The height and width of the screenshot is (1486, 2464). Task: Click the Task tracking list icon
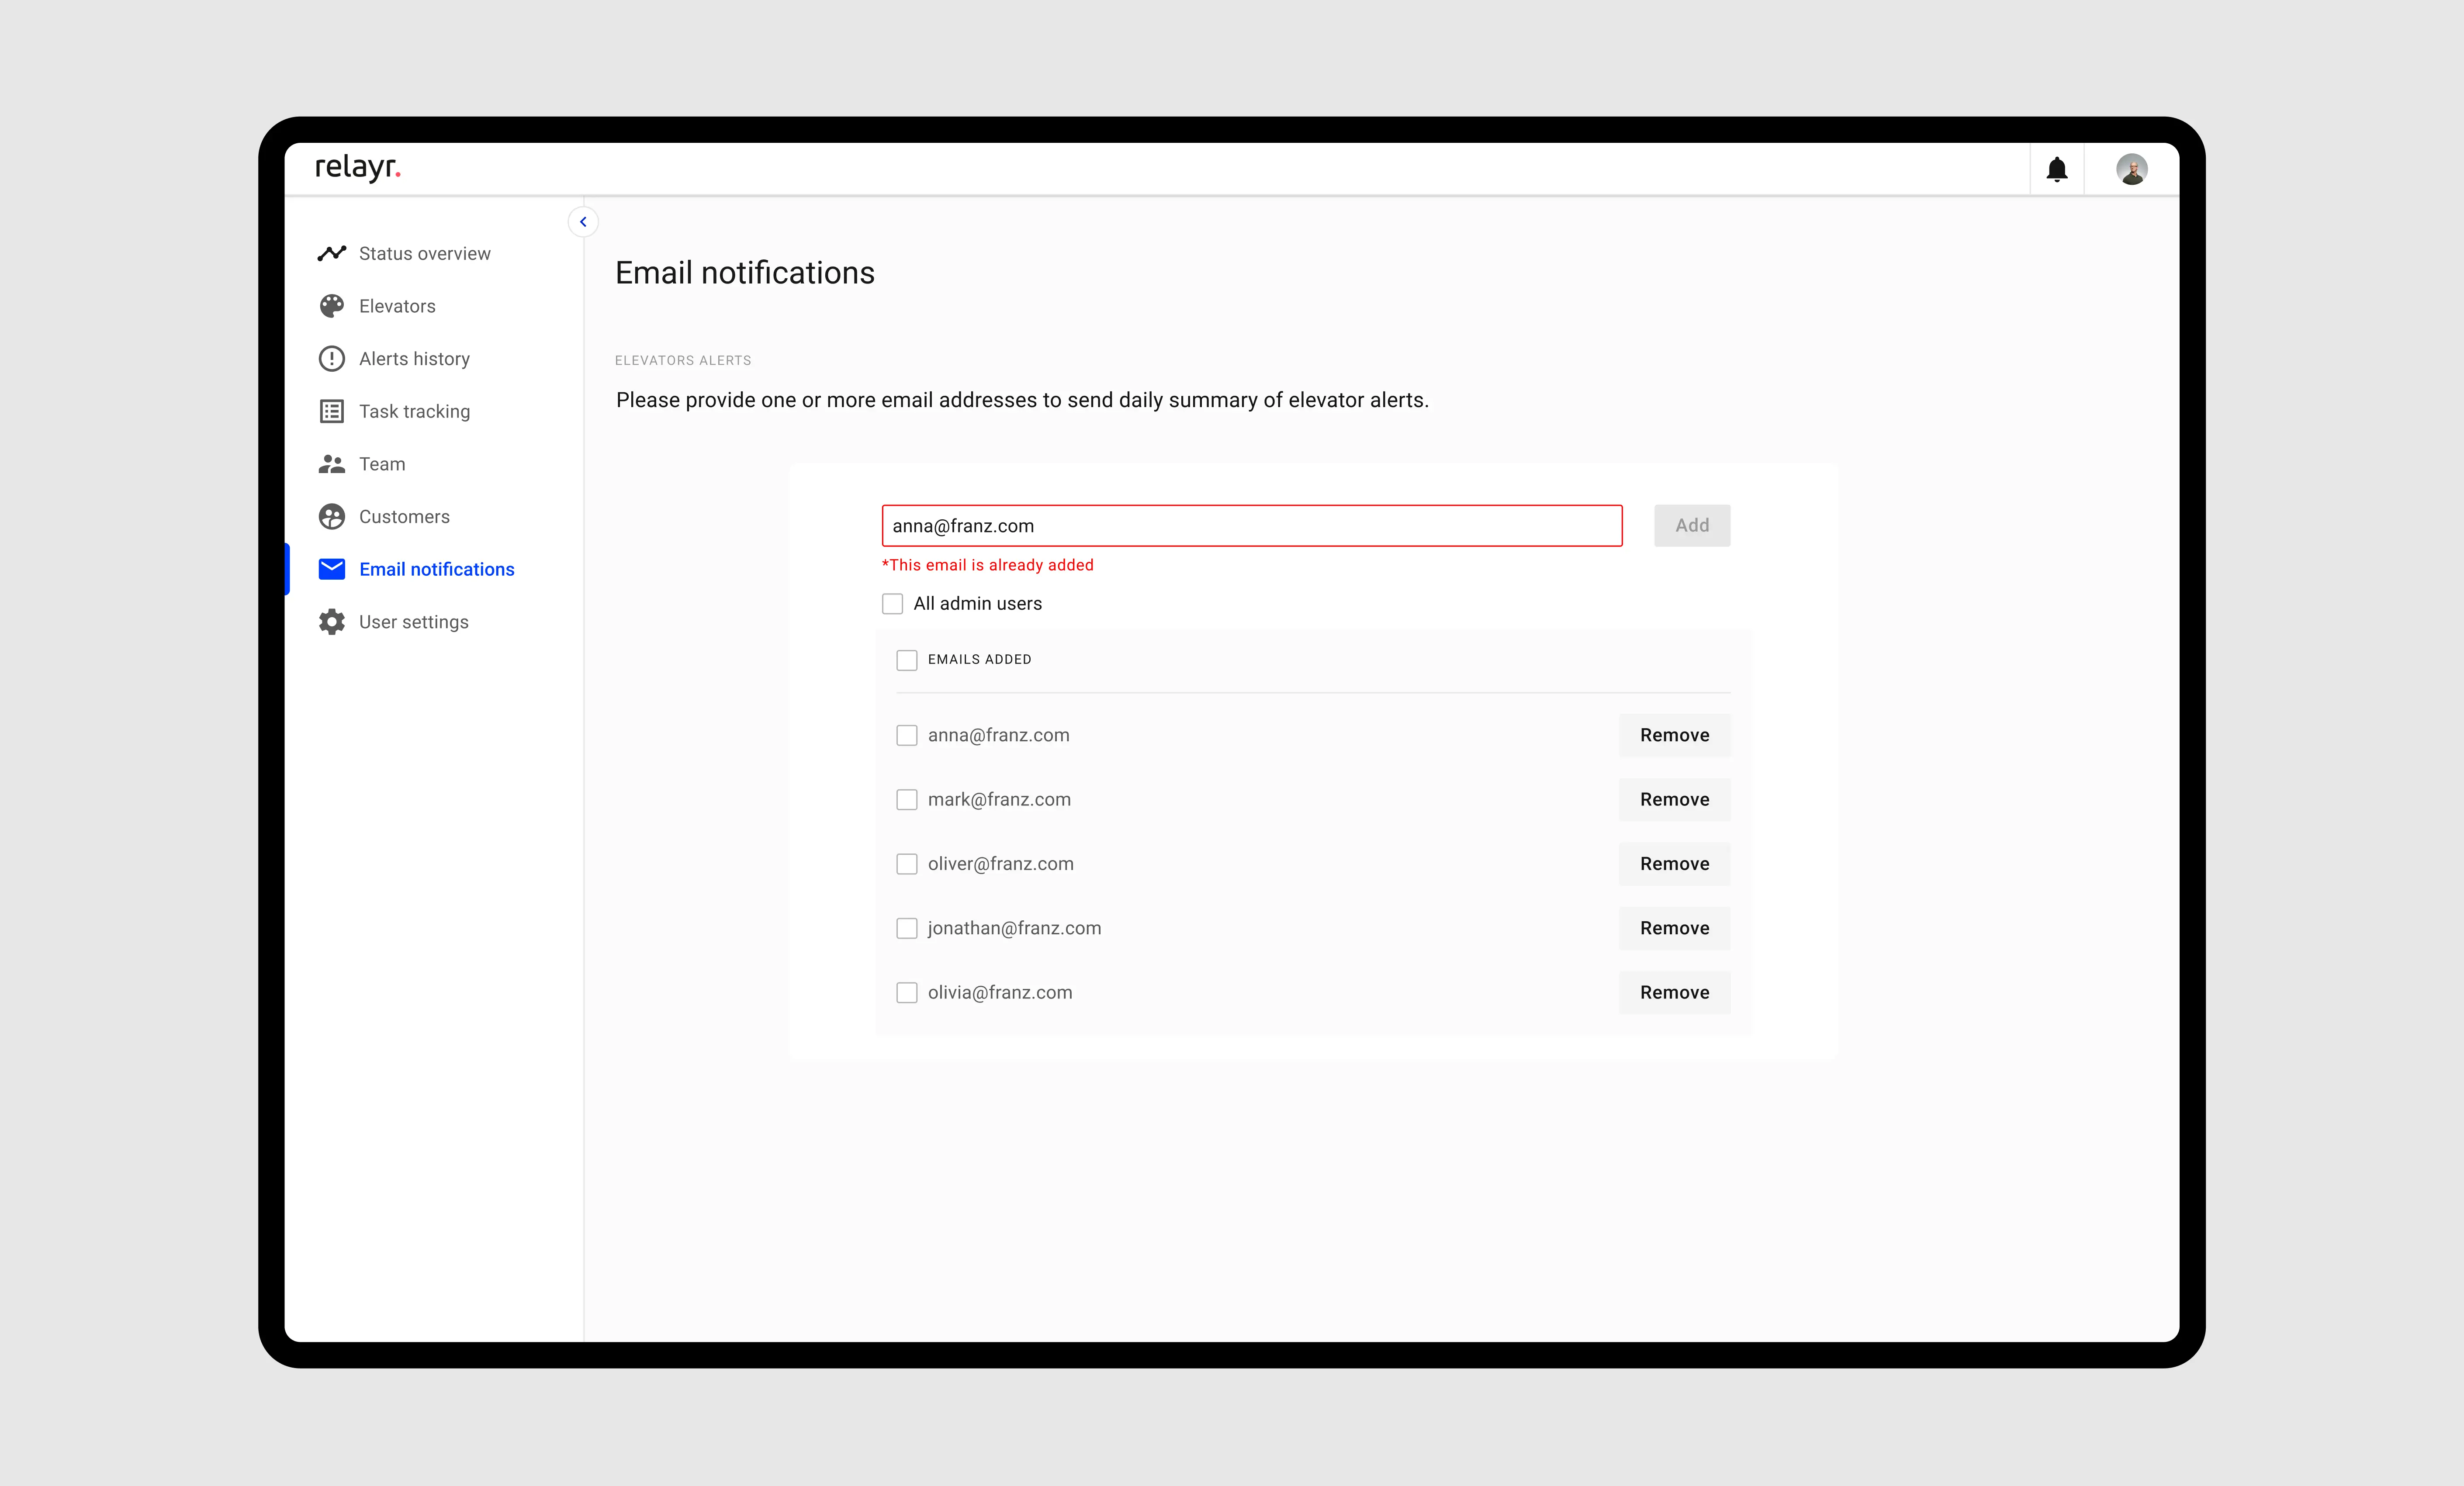click(x=331, y=411)
